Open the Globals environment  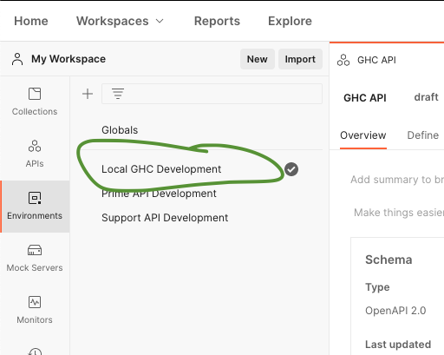[x=120, y=130]
